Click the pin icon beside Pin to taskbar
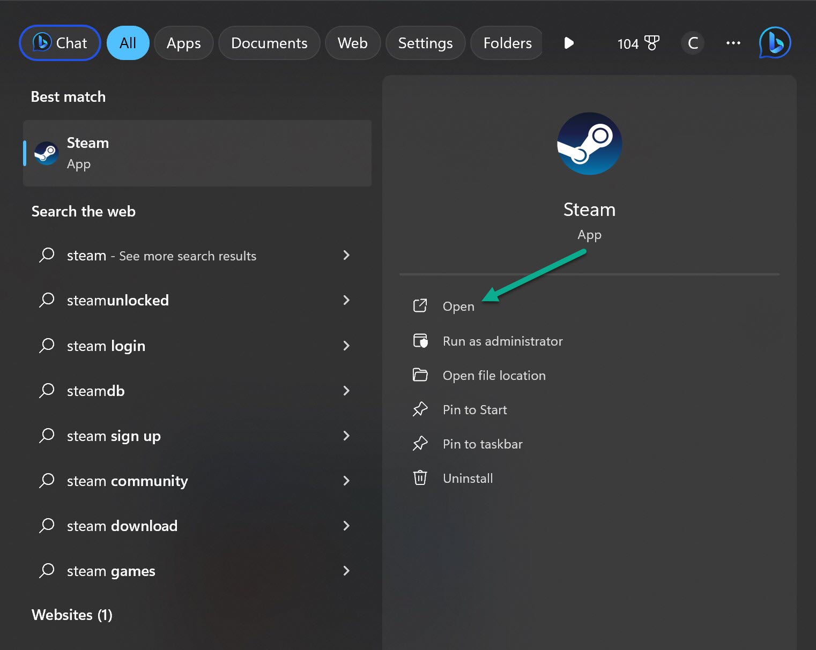The image size is (816, 650). tap(420, 444)
